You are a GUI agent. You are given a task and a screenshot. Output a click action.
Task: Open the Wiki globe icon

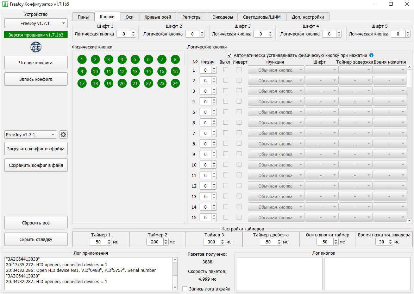point(36,47)
